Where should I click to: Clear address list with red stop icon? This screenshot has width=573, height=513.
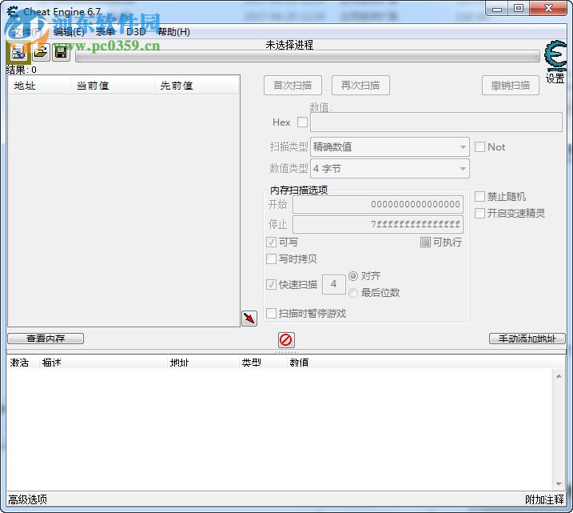tap(286, 340)
